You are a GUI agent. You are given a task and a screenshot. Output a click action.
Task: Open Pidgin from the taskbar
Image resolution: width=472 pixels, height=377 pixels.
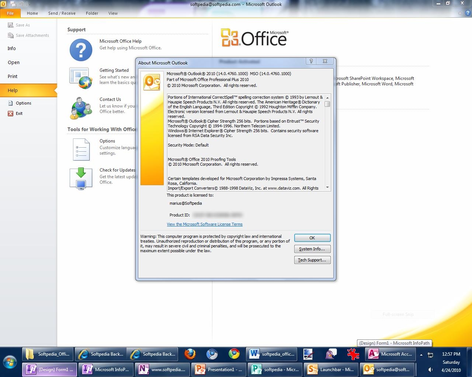click(331, 354)
